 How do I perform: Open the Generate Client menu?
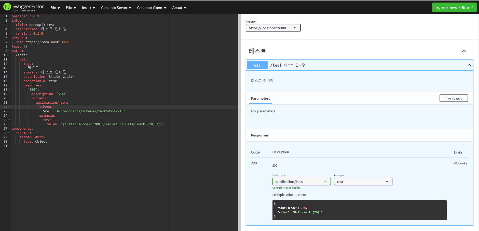click(x=152, y=8)
